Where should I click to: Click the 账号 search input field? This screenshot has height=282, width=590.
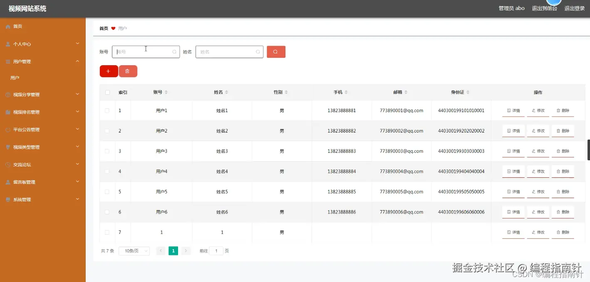(146, 52)
